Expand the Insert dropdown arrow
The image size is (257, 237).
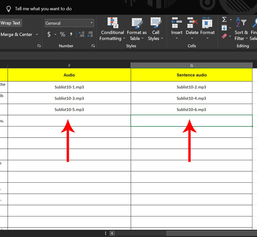coord(177,38)
